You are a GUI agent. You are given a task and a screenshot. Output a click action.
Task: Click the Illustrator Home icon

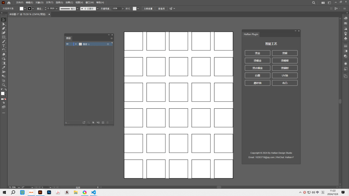point(9,2)
